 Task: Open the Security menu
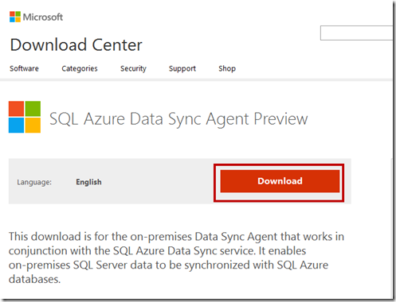pos(133,68)
